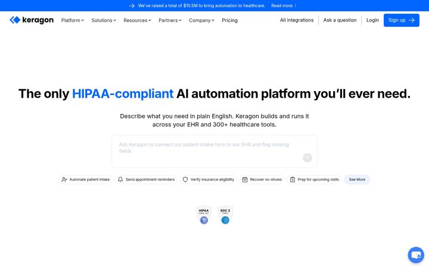Click the arrow icon in announcement banner

click(x=132, y=6)
